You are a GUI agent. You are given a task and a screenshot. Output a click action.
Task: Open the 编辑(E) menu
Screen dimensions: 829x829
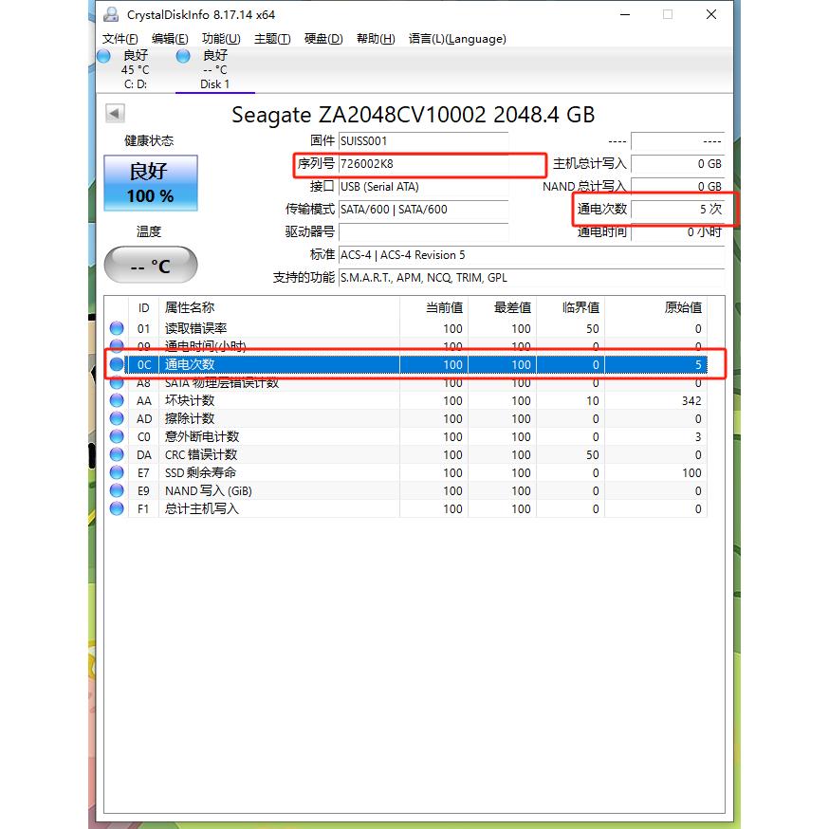(170, 39)
